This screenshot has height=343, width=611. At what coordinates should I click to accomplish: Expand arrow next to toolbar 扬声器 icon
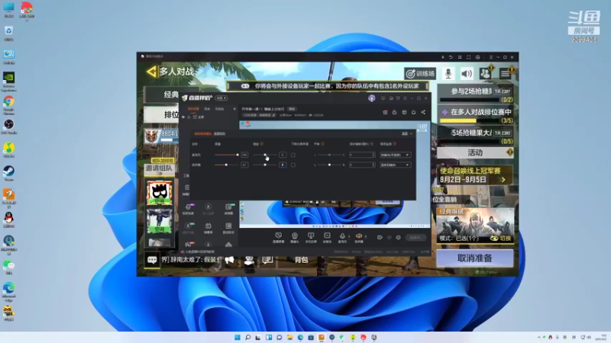pos(366,236)
